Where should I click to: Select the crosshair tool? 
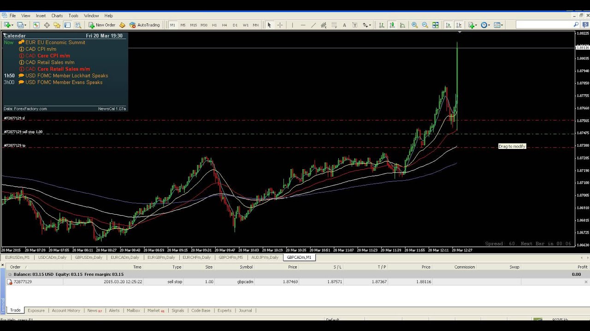(280, 25)
